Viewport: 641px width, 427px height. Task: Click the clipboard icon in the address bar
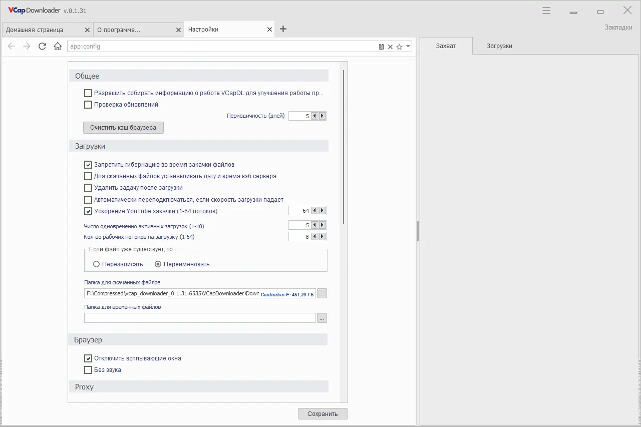[x=381, y=47]
